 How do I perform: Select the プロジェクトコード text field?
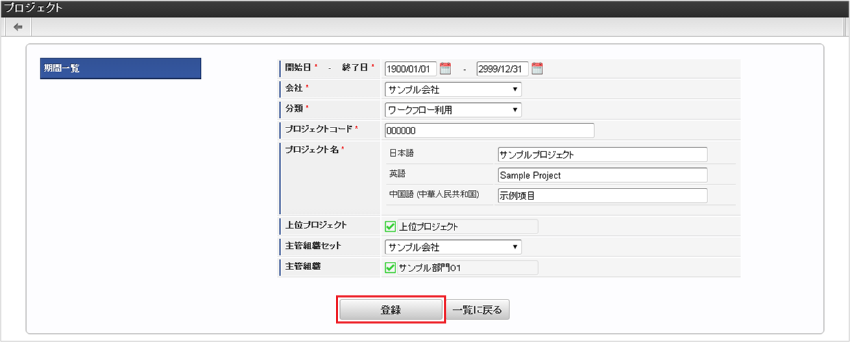(489, 131)
